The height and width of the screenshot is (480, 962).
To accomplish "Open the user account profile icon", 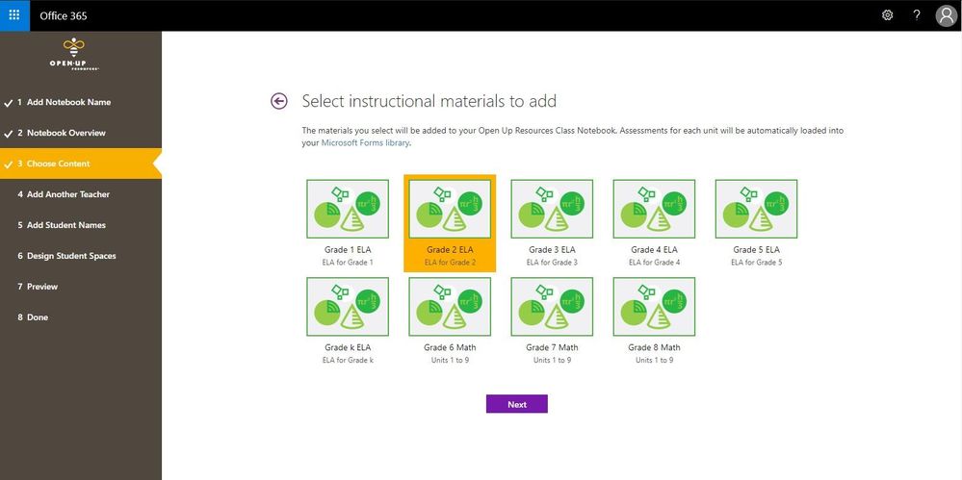I will pyautogui.click(x=946, y=15).
